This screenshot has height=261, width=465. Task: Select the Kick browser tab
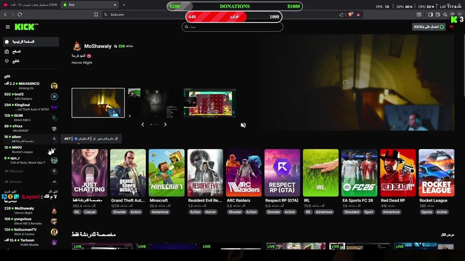90,5
